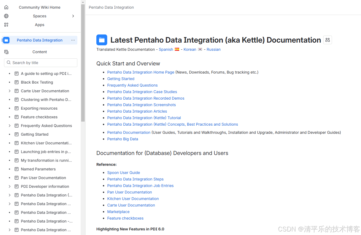Open Pentaho Data Integration Recorded Demos link
Image resolution: width=361 pixels, height=235 pixels.
(x=146, y=98)
